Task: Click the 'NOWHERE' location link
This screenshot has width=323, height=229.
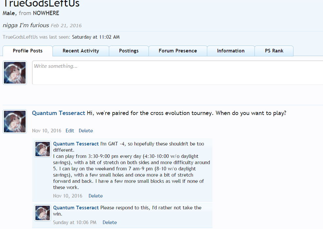Action: click(46, 13)
